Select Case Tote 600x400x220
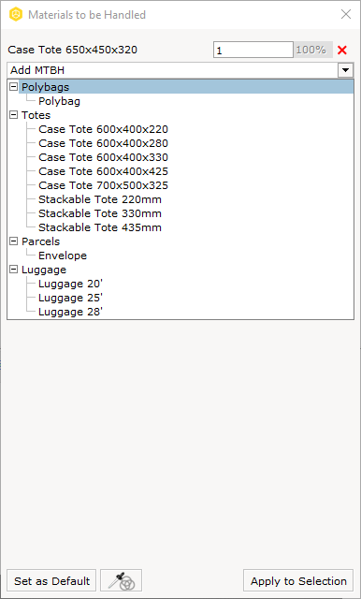This screenshot has width=361, height=599. pos(103,129)
